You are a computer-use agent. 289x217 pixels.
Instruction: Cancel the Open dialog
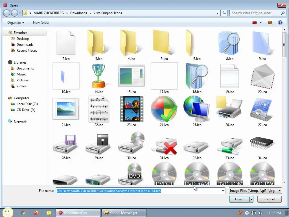(269, 199)
